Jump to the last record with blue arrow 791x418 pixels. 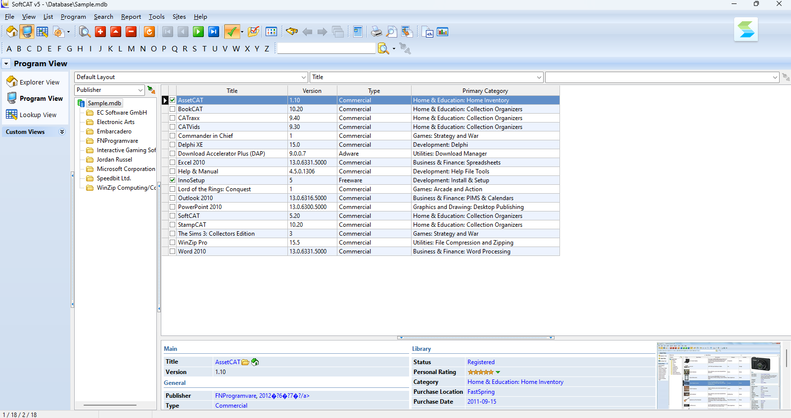[x=214, y=32]
